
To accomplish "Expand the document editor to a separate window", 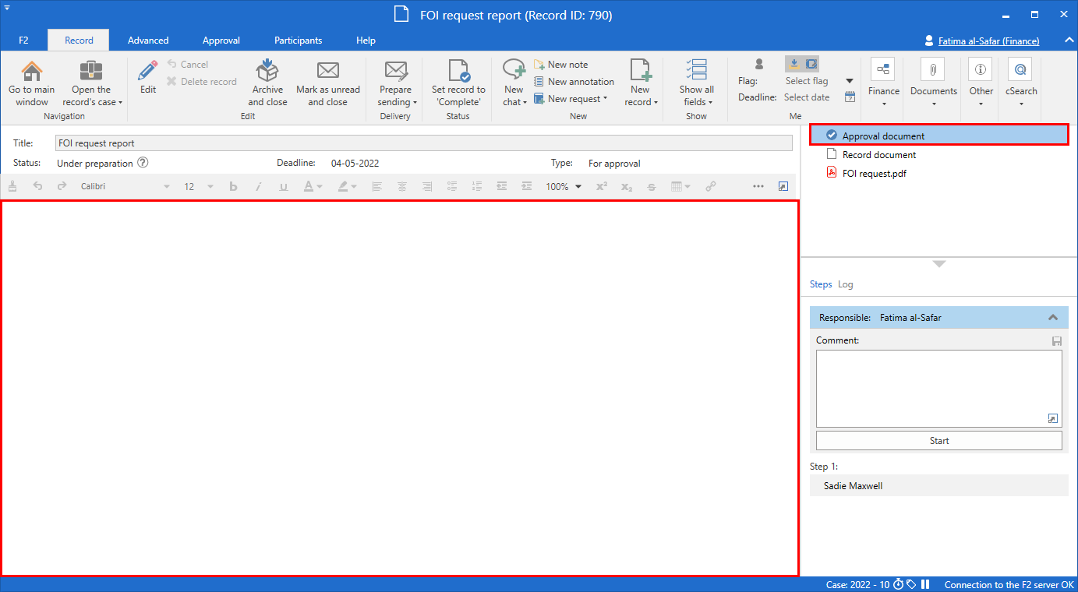I will click(x=783, y=187).
